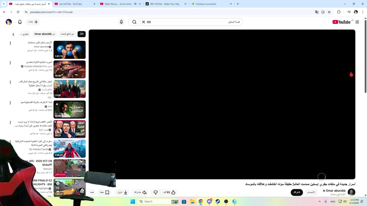This screenshot has height=206, width=367.
Task: Open a new browser tab with plus
Action: click(x=238, y=4)
